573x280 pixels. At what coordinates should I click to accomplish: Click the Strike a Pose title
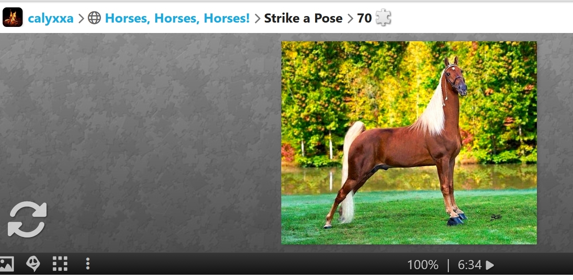pyautogui.click(x=303, y=18)
